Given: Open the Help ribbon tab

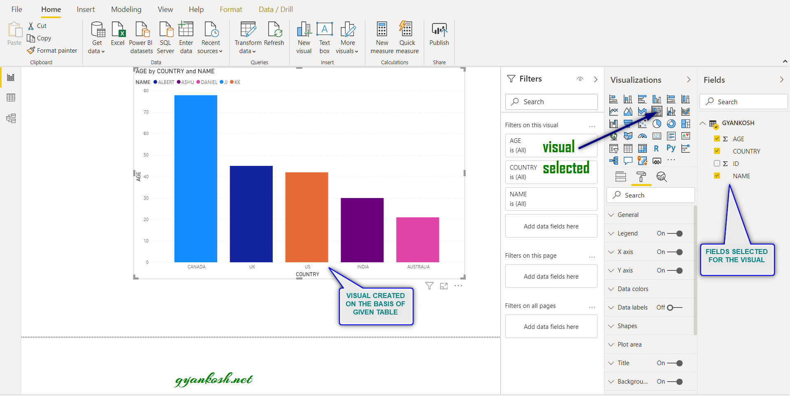Looking at the screenshot, I should coord(196,9).
